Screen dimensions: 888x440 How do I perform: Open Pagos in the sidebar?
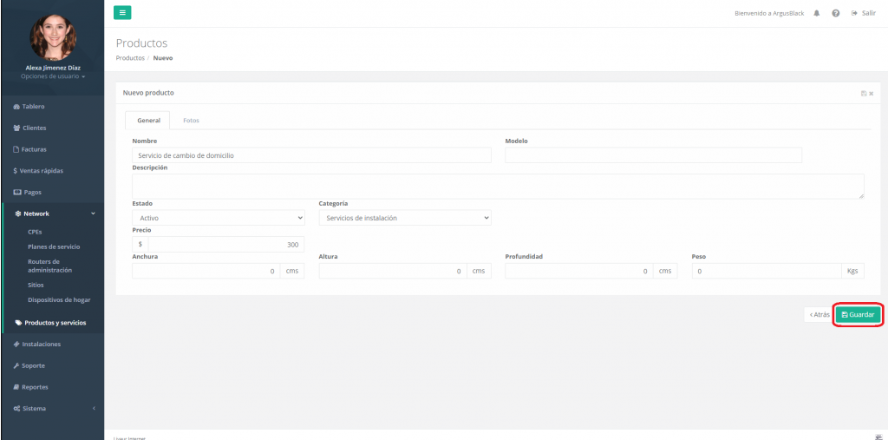(53, 192)
